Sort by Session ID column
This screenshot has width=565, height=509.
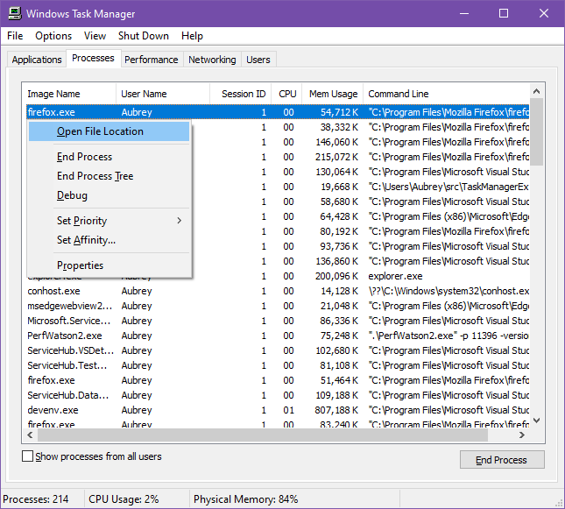240,94
